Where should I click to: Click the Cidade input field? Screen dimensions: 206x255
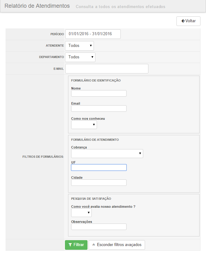tap(99, 183)
